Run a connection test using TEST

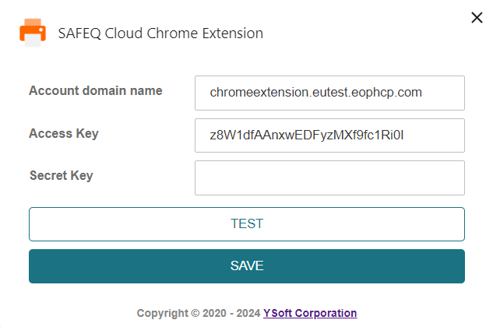[x=247, y=224]
